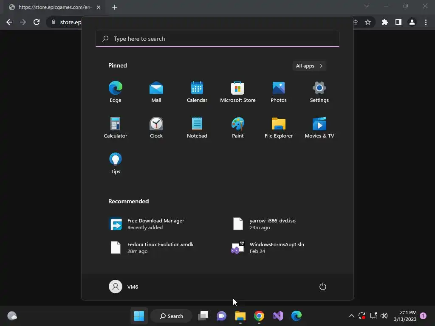Open taskbar Search box
Image resolution: width=435 pixels, height=326 pixels.
point(172,316)
